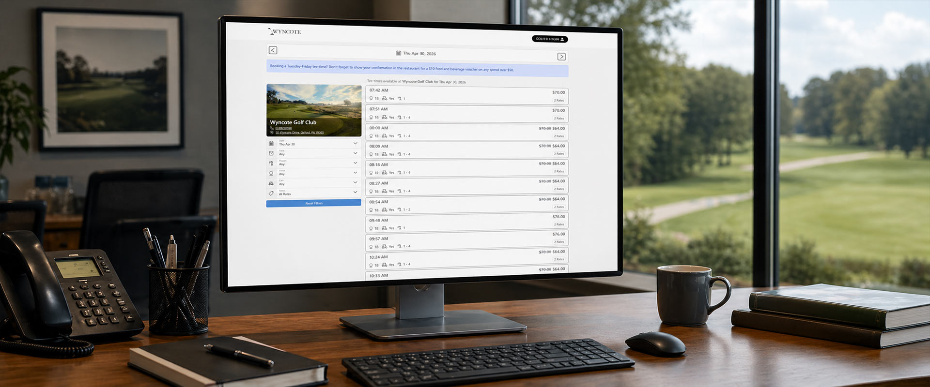The height and width of the screenshot is (387, 930).
Task: Click the Reset Filters button
Action: 314,203
